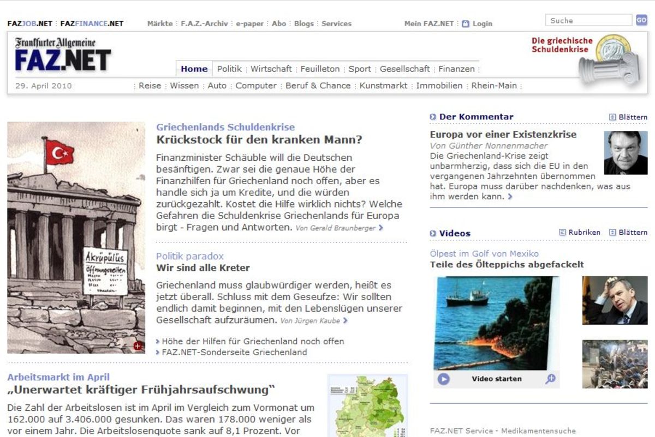
Task: Open Arbeitsmarkt im April kicker
Action: [x=58, y=377]
